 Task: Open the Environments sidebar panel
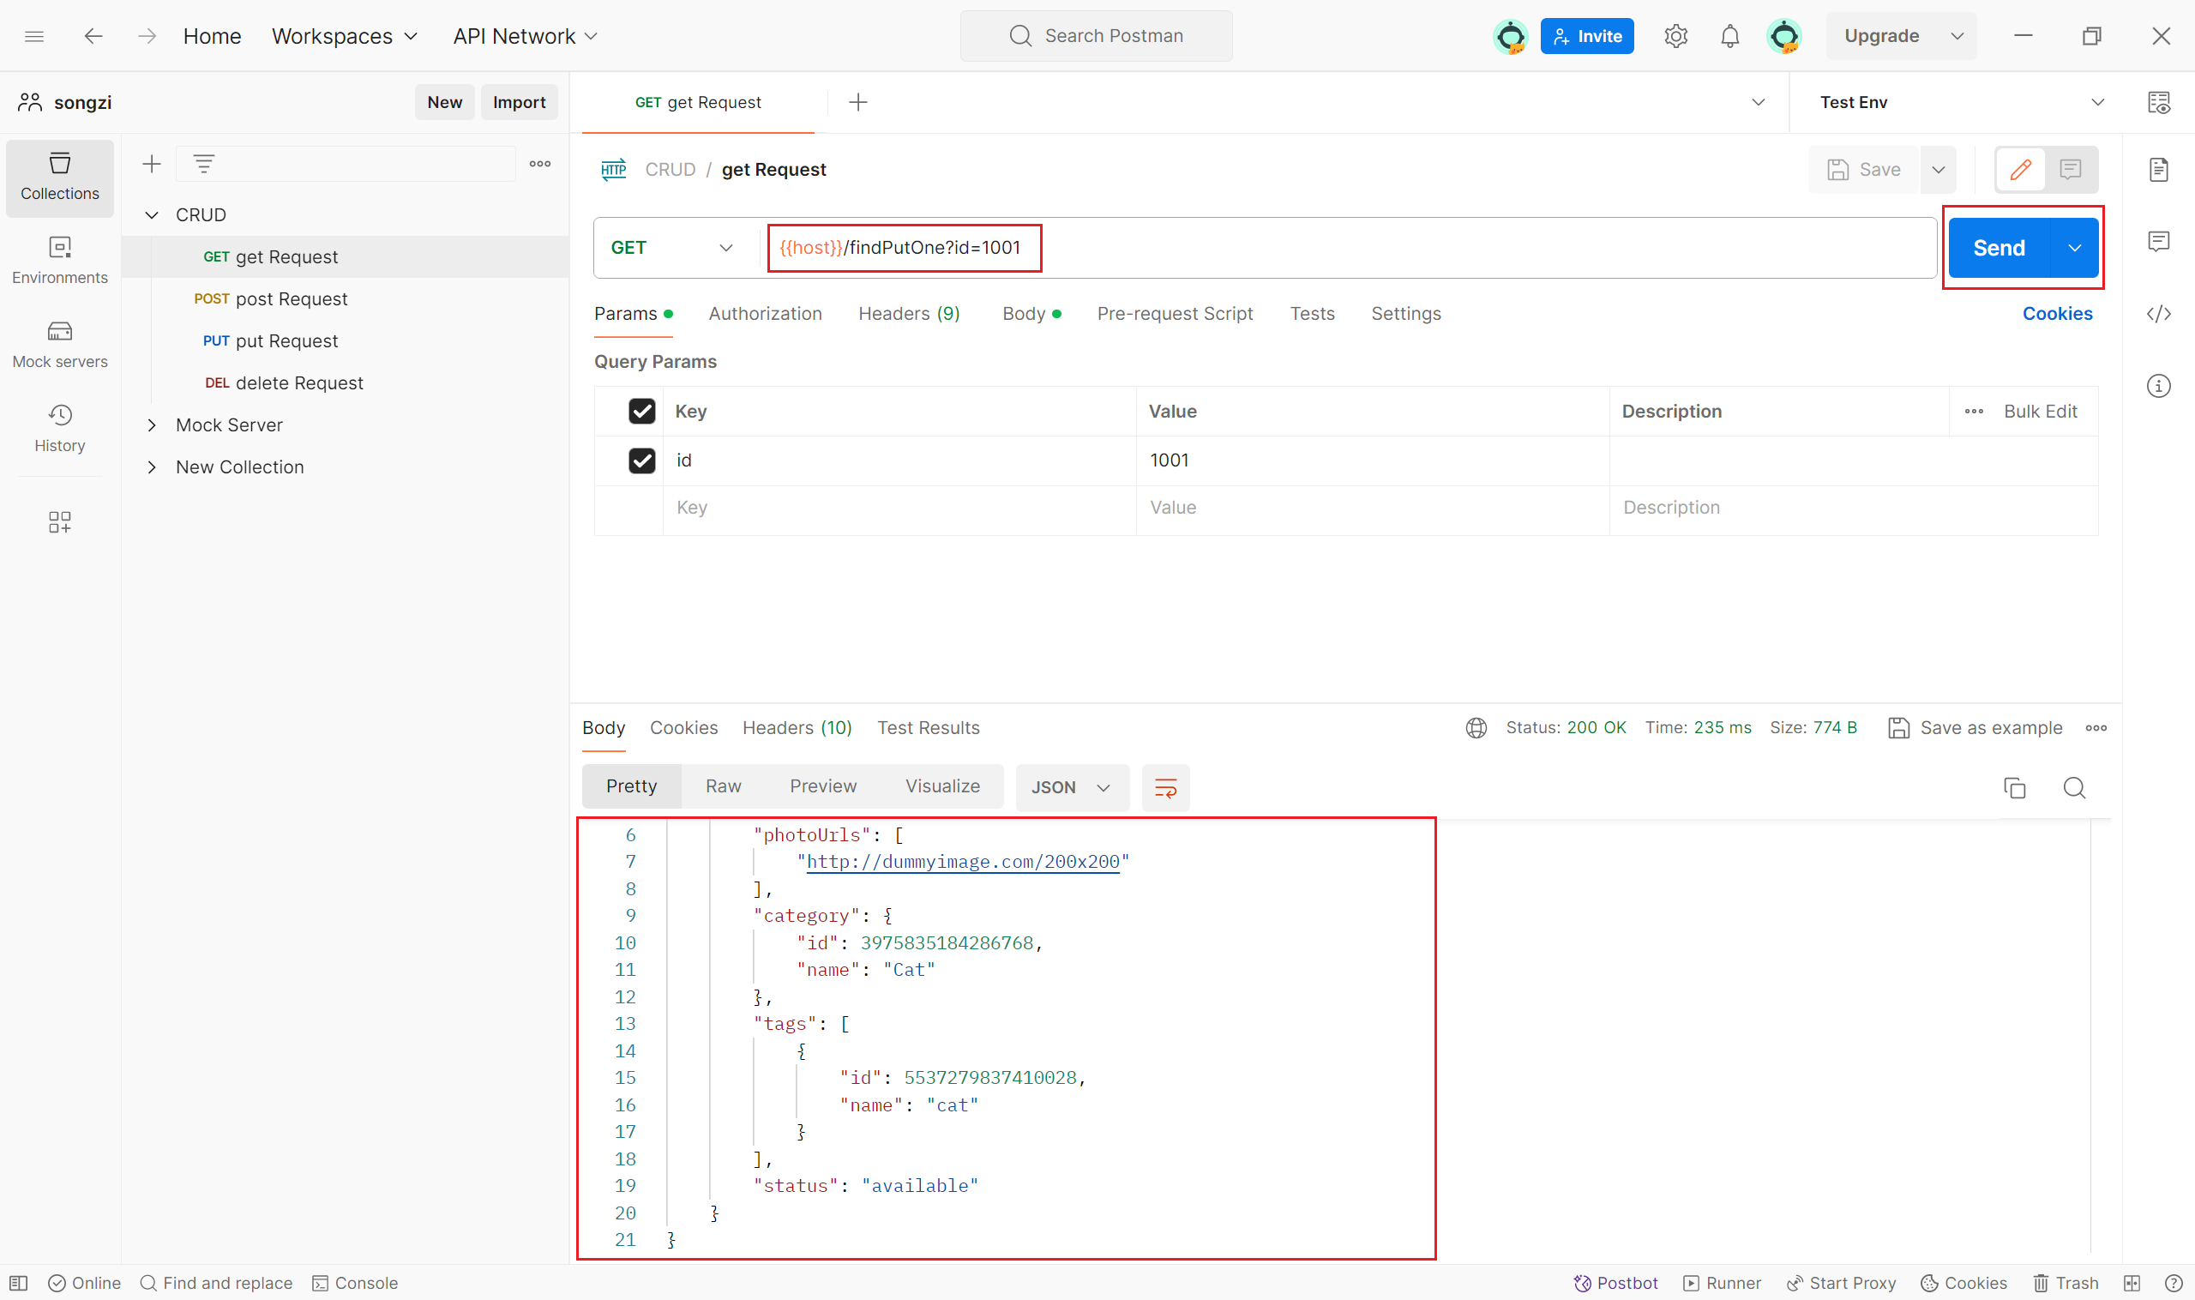pyautogui.click(x=59, y=260)
